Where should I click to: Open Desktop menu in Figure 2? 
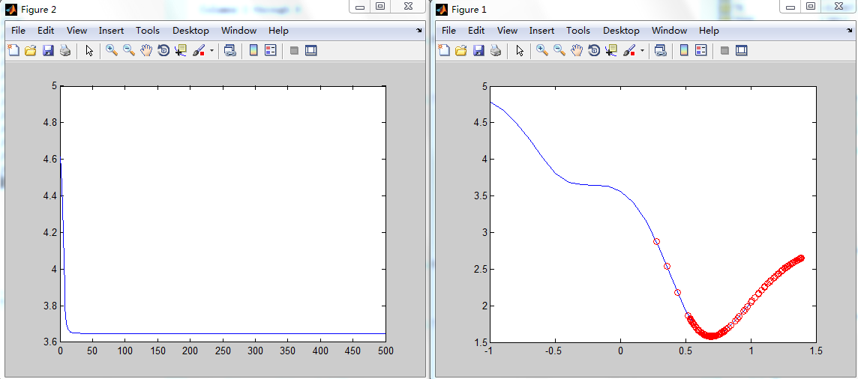tap(191, 31)
